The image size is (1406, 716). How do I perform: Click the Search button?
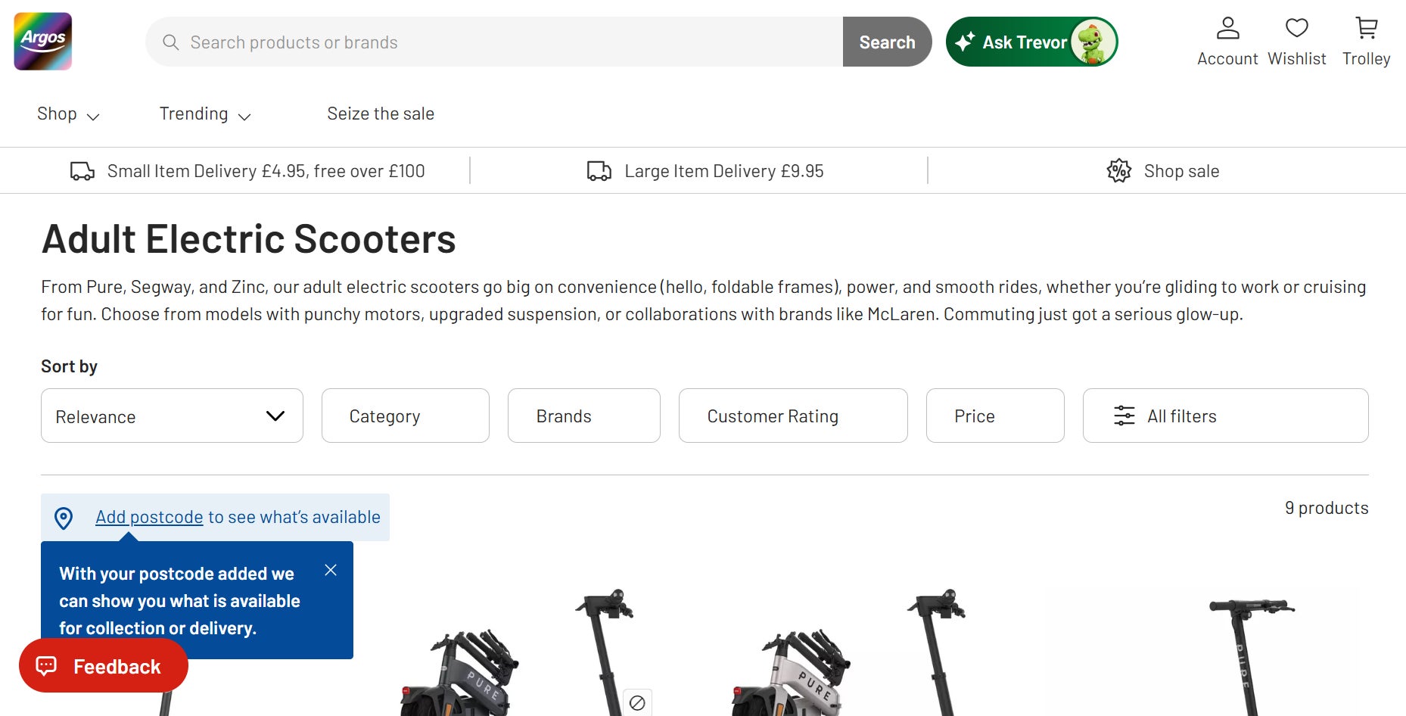(887, 42)
